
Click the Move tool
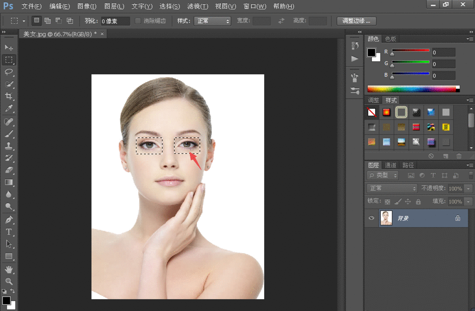point(9,48)
